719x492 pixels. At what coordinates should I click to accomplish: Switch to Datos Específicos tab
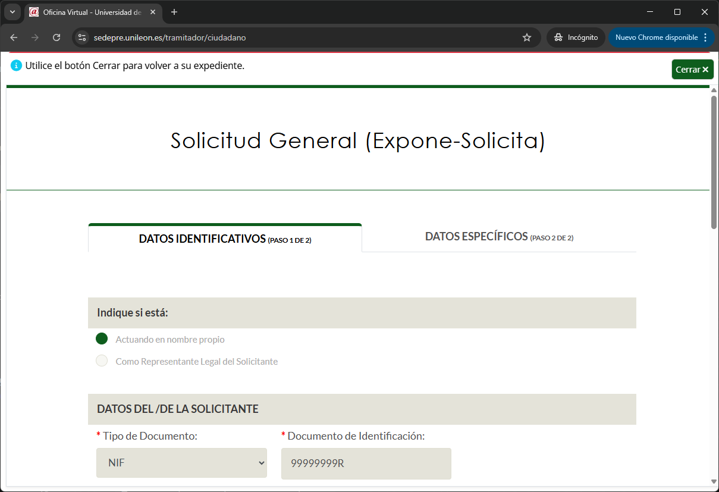click(499, 237)
